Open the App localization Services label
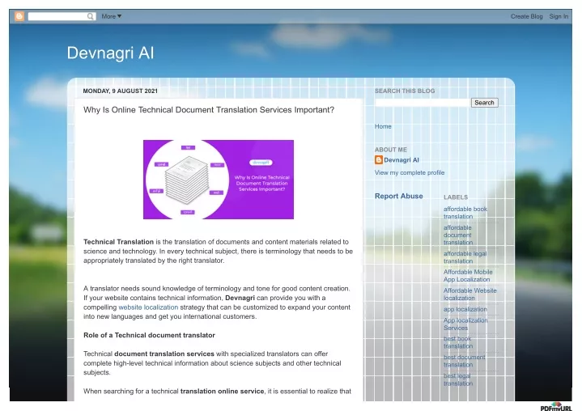This screenshot has height=411, width=582. [x=465, y=324]
